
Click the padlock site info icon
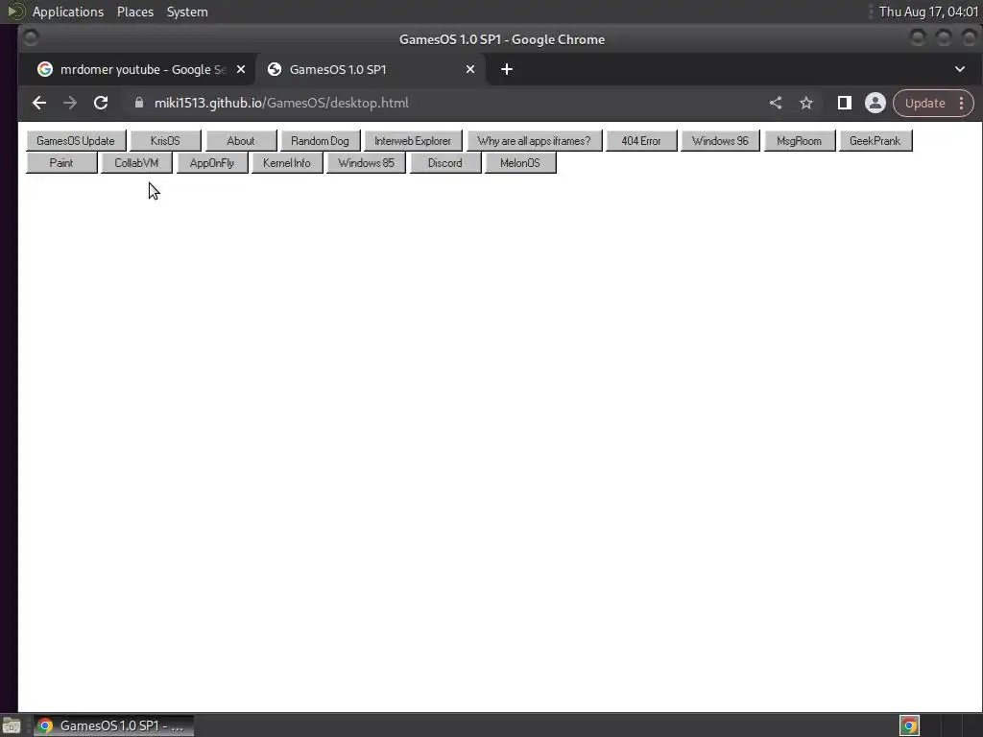(x=139, y=103)
